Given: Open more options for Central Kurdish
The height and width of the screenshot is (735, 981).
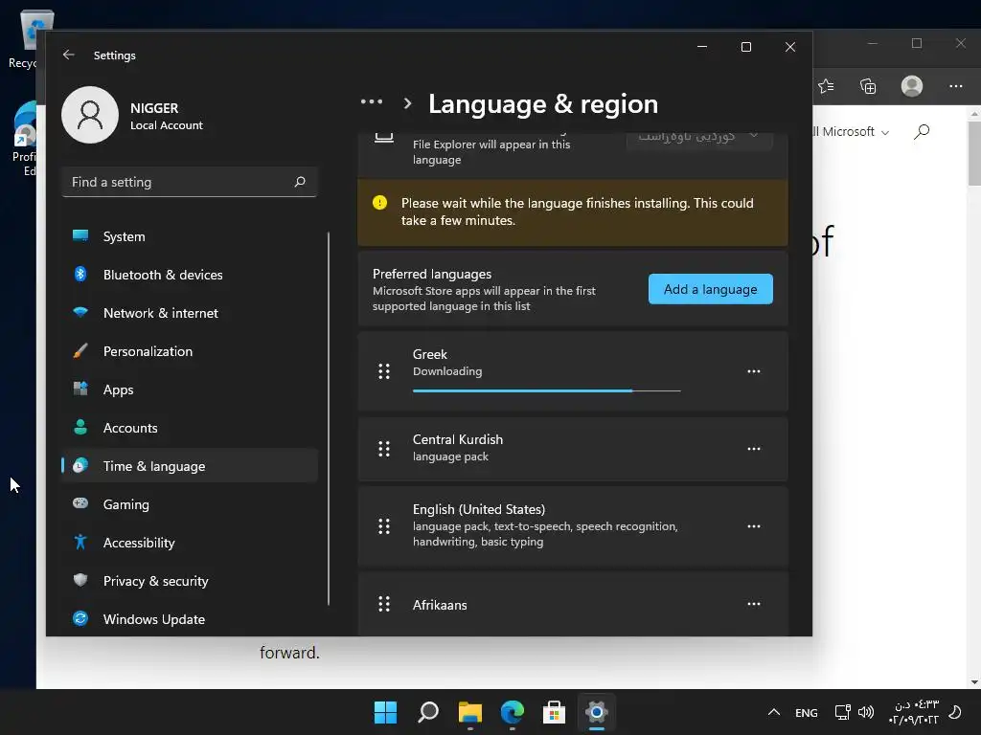Looking at the screenshot, I should (x=754, y=449).
